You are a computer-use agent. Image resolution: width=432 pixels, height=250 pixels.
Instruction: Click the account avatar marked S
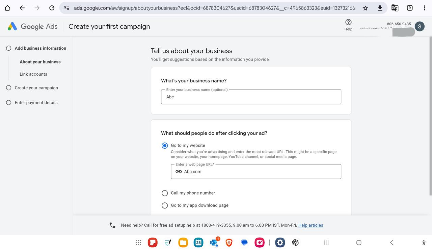(420, 26)
